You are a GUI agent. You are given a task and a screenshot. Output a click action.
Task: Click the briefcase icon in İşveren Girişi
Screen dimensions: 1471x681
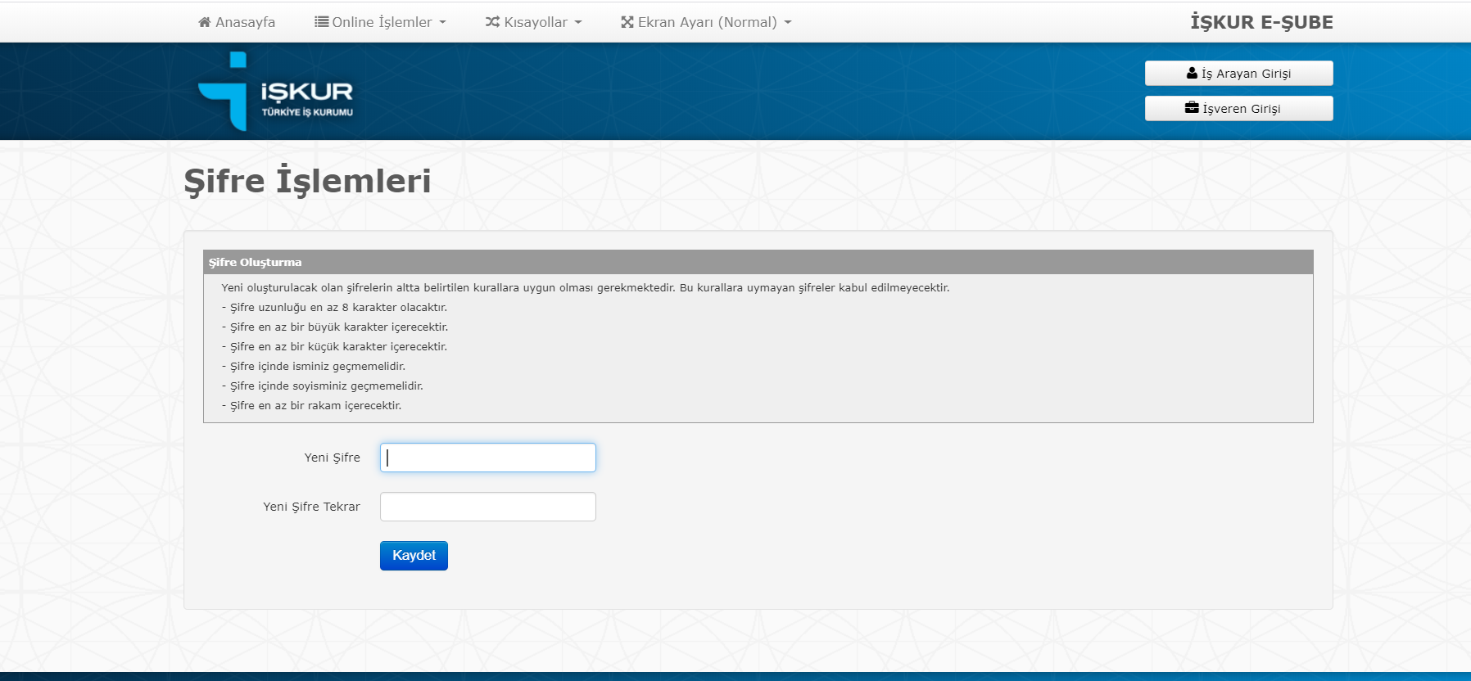coord(1192,108)
